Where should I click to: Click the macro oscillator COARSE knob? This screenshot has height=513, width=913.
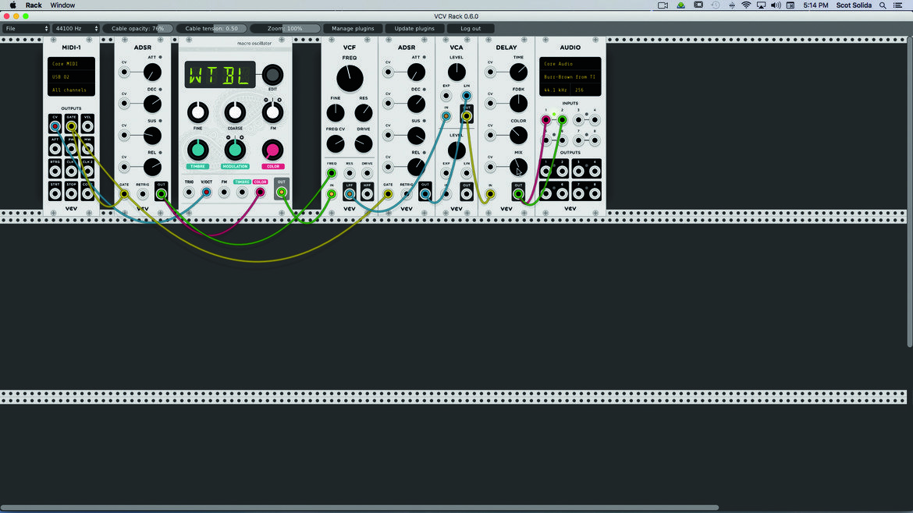click(235, 112)
